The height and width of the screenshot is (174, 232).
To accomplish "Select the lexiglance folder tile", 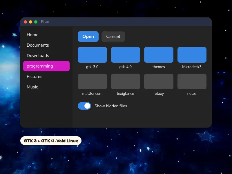I will tap(126, 81).
